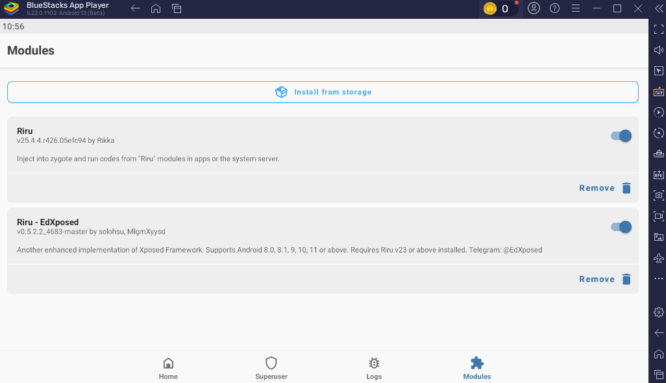
Task: Click the cursor lock icon in sidebar
Action: (658, 71)
